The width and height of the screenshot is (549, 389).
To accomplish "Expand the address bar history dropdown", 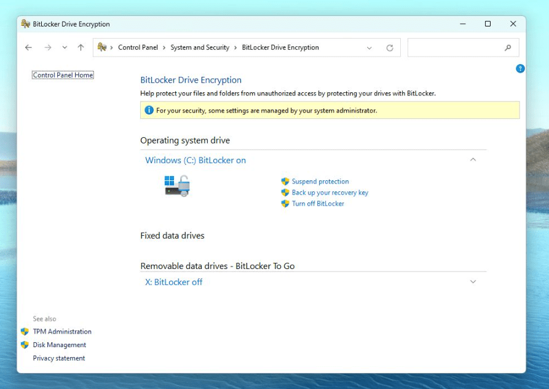I will point(369,47).
